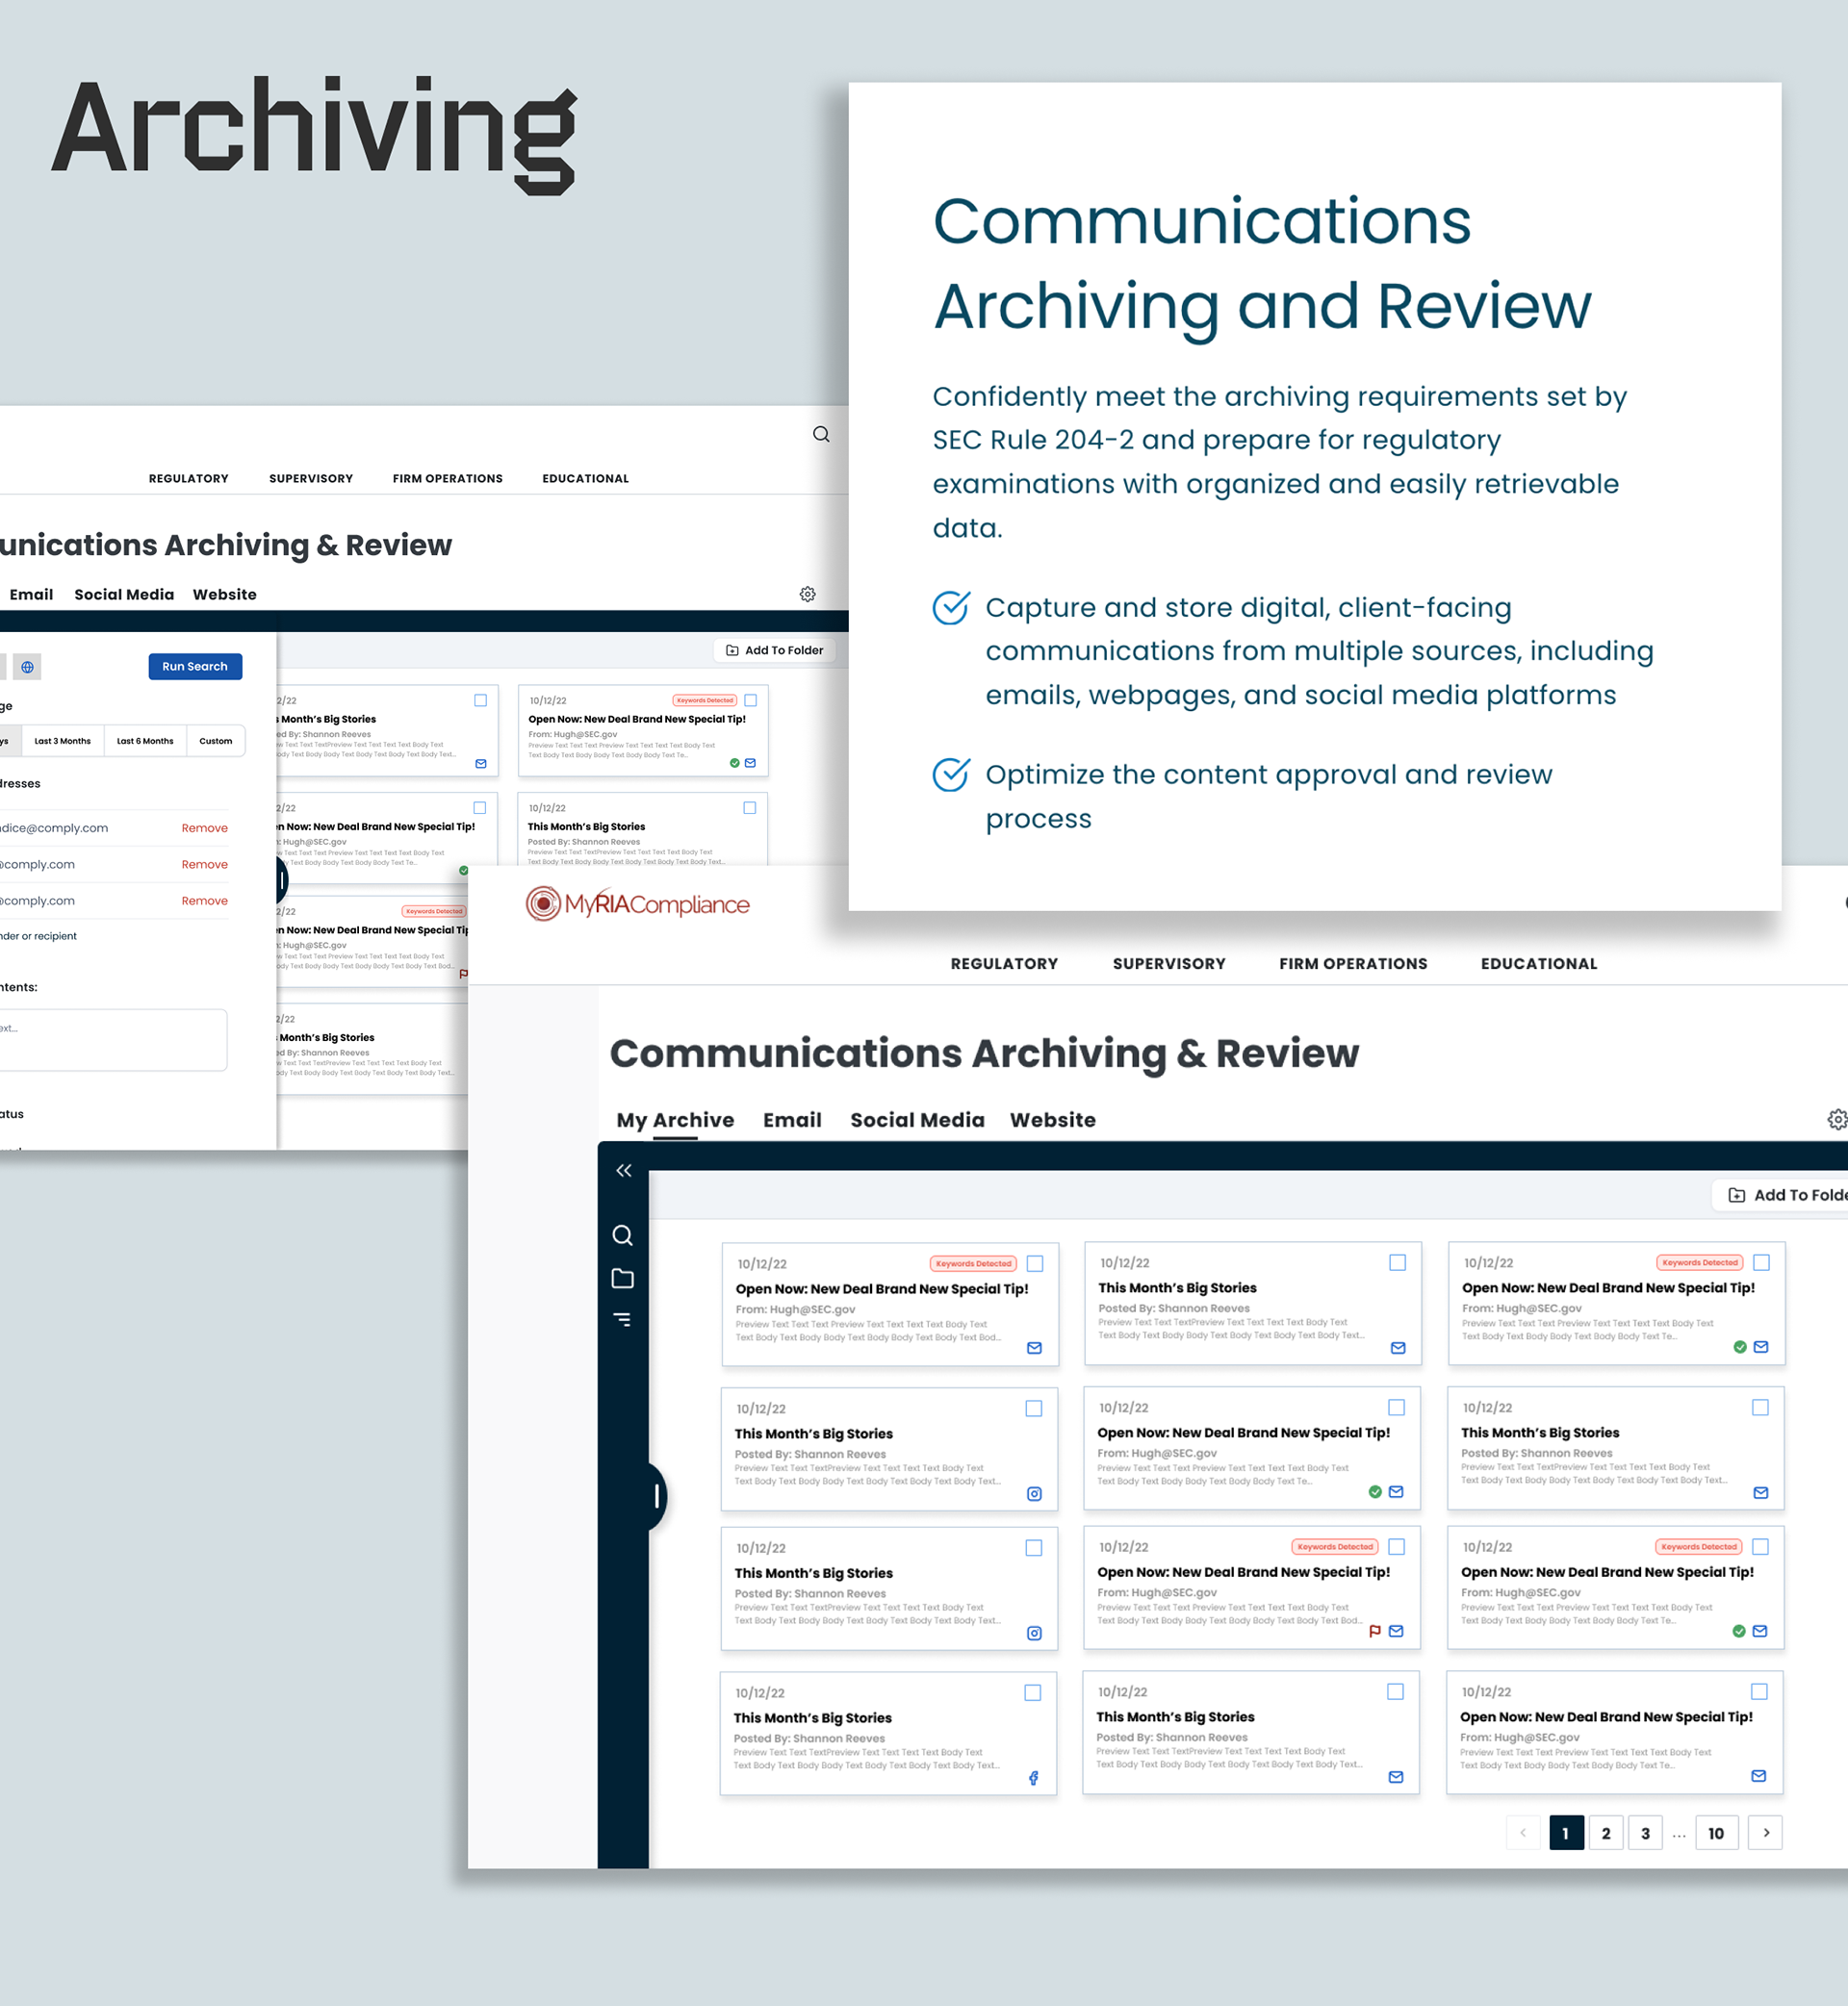The height and width of the screenshot is (2006, 1848).
Task: Click the globe icon beside Run Search
Action: point(27,667)
